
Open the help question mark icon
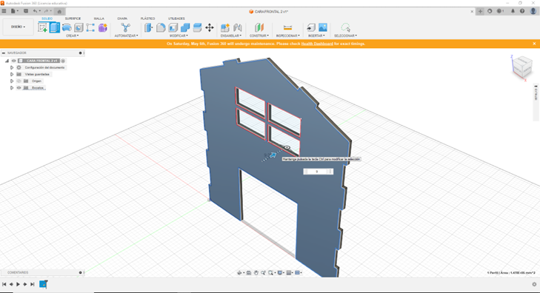tap(522, 11)
